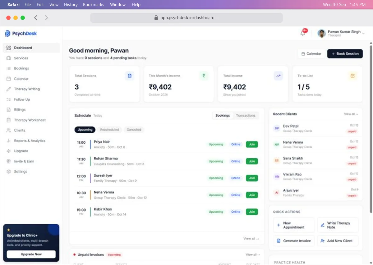Viewport: 373px width, 265px height.
Task: Click Dev Patel's unpaid badge
Action: pyautogui.click(x=352, y=131)
